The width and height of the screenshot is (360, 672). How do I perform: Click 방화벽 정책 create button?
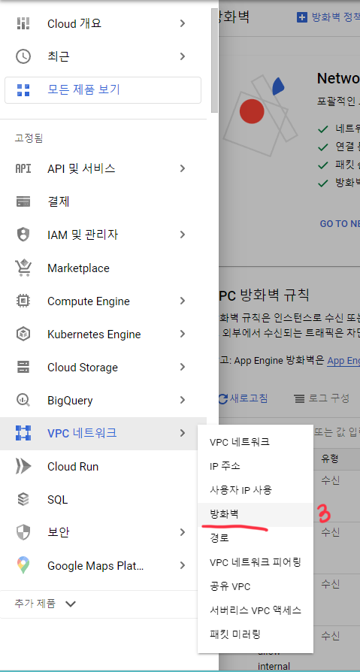click(x=328, y=17)
